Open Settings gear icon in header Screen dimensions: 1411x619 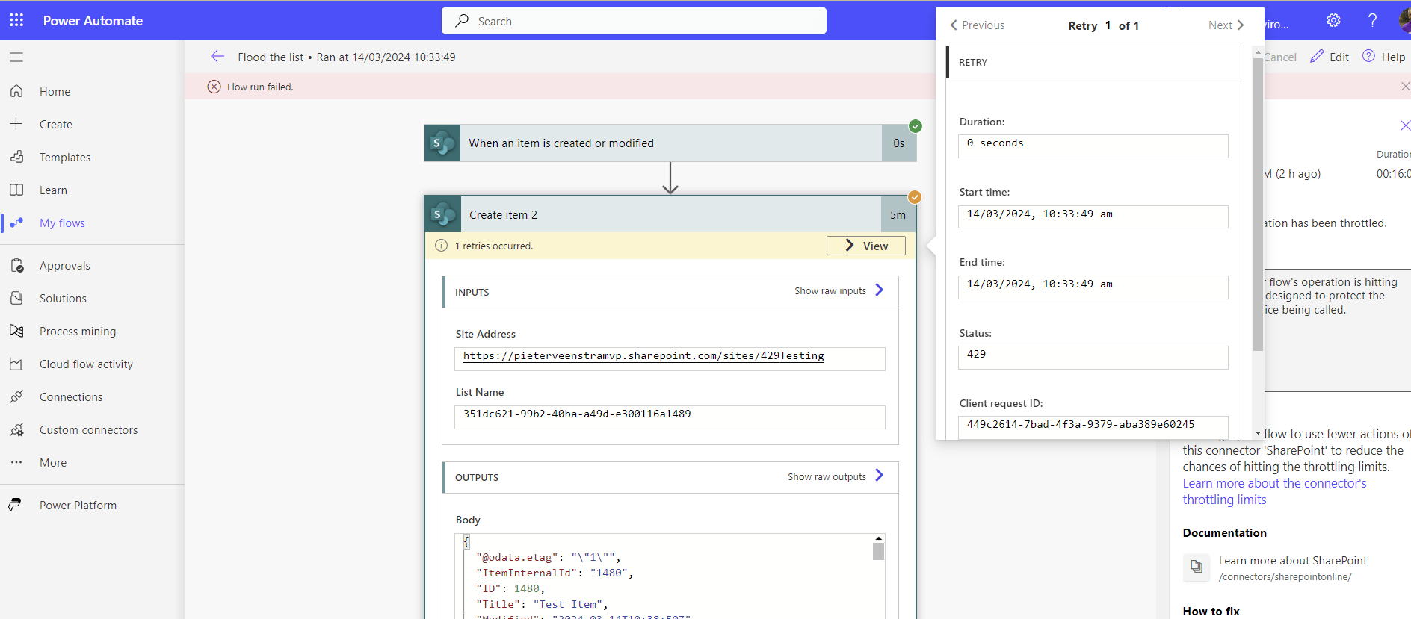point(1333,20)
